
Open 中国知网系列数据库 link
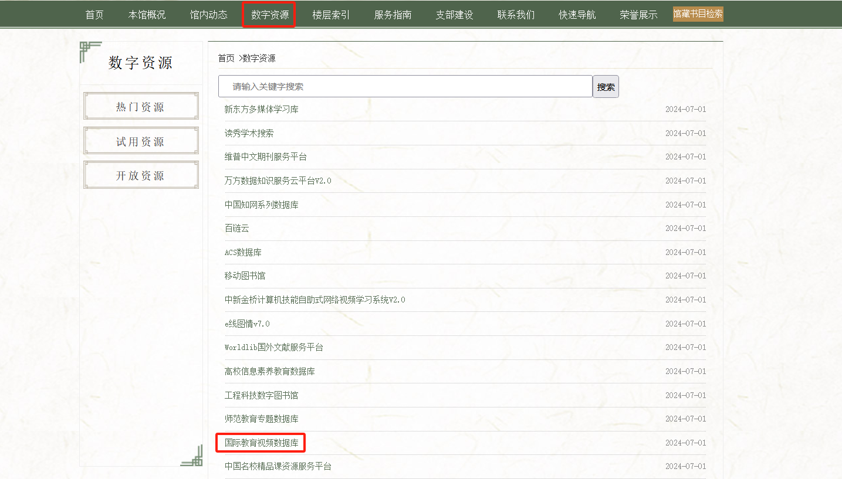[262, 205]
